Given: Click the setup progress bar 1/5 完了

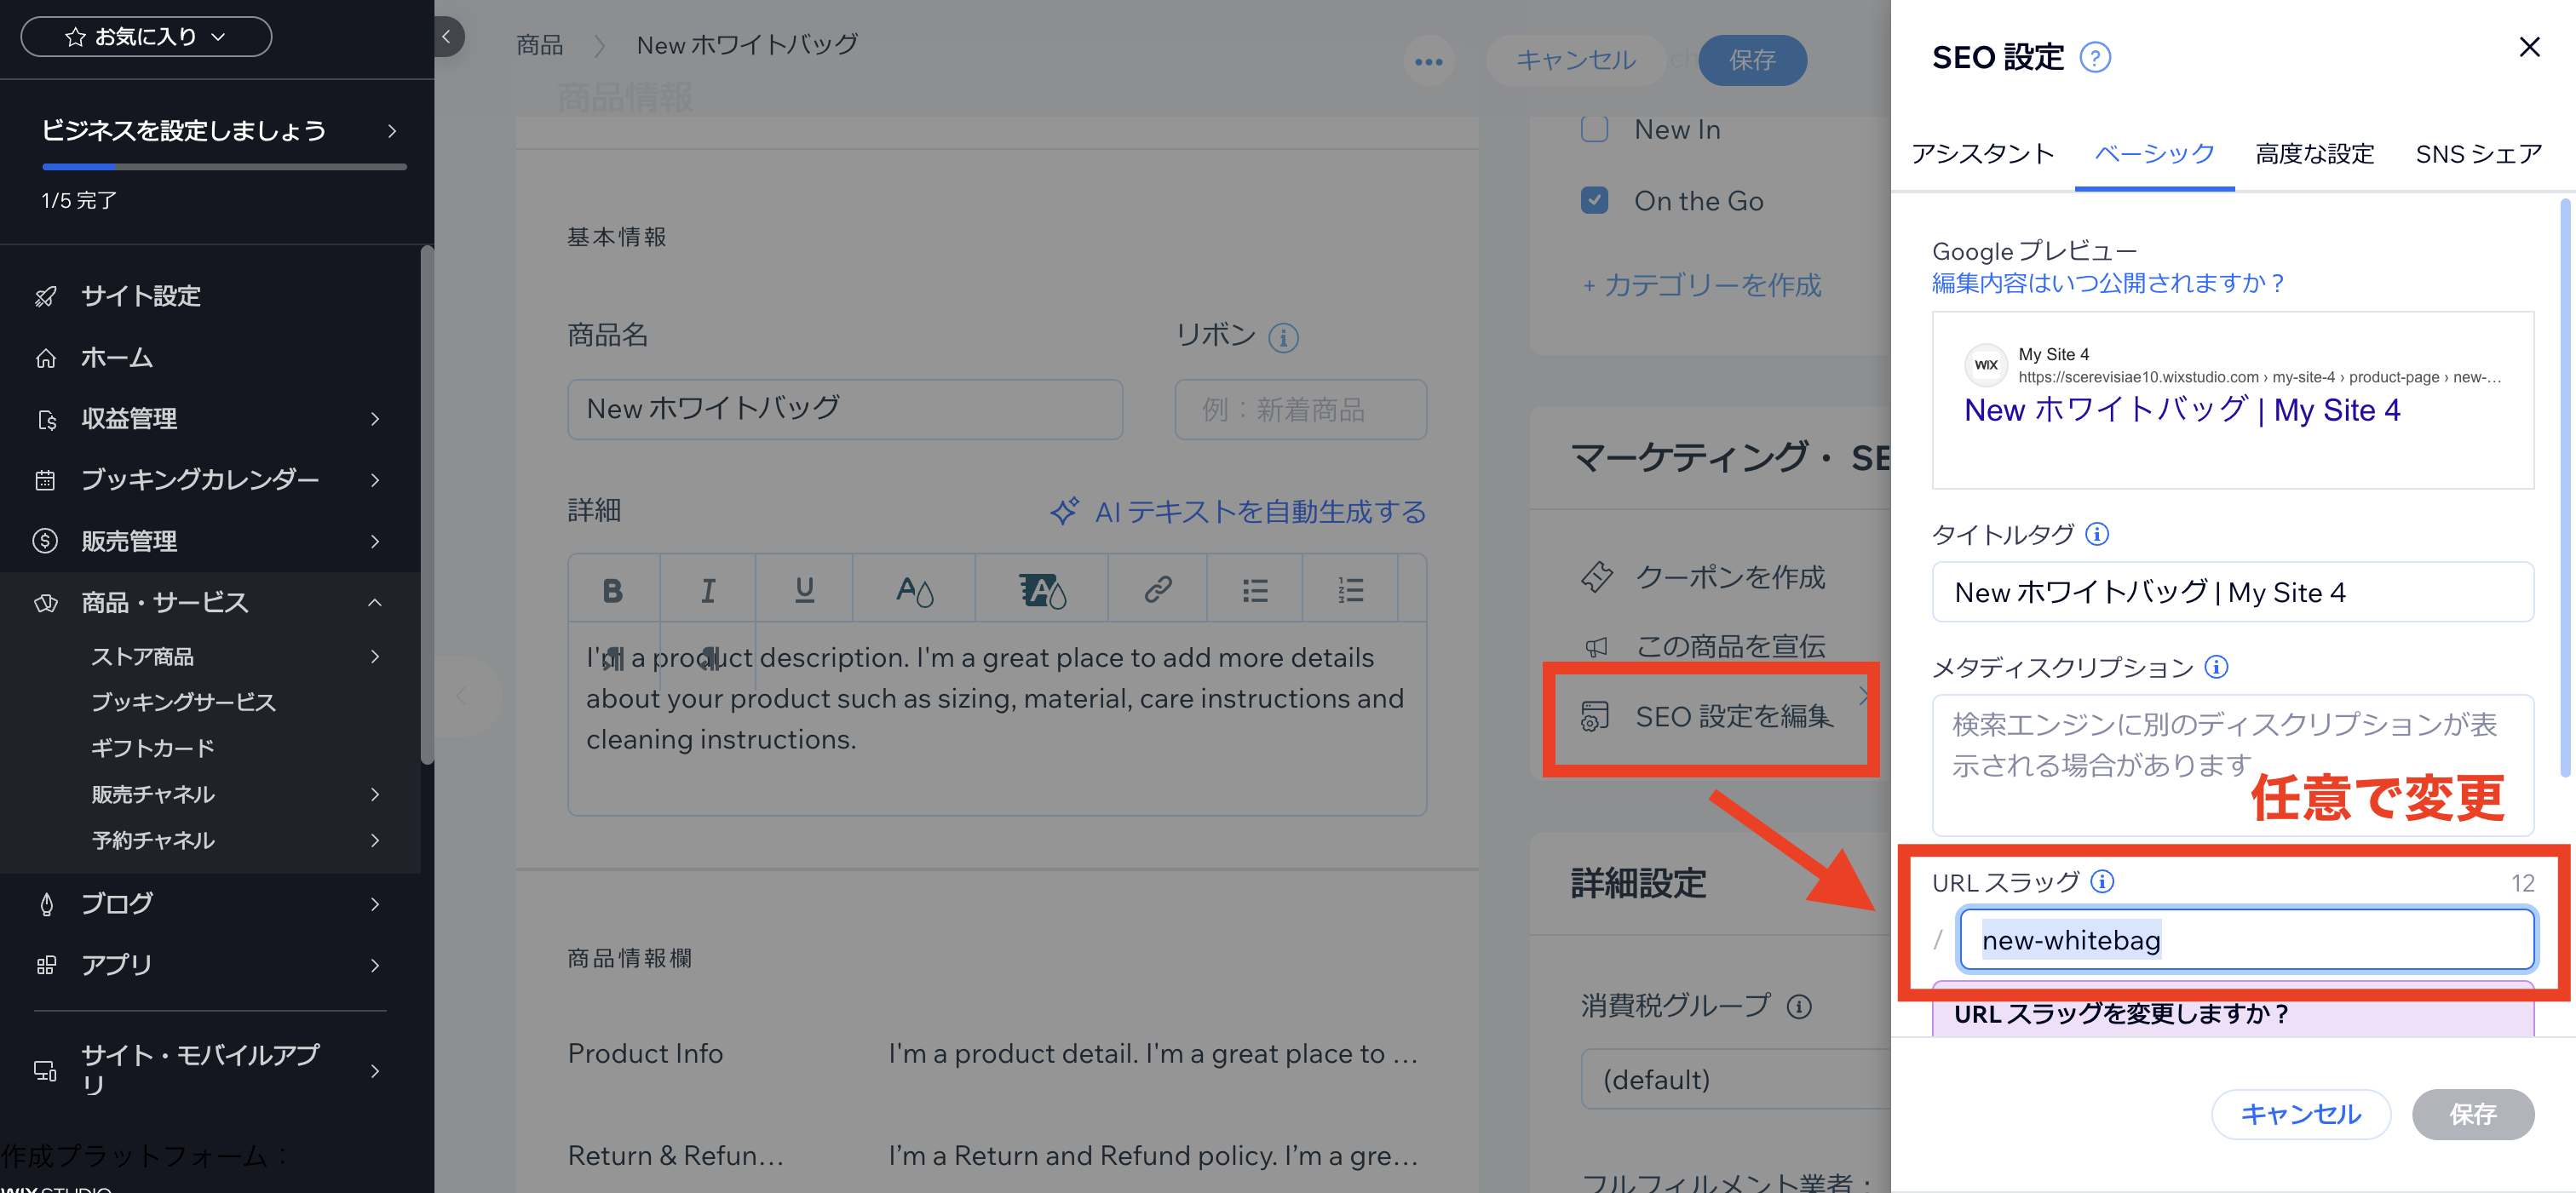Looking at the screenshot, I should [224, 166].
